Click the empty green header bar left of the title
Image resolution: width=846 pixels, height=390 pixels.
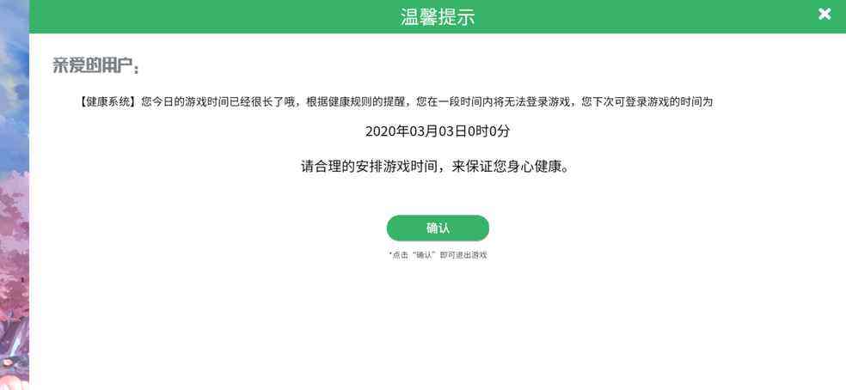(x=215, y=16)
